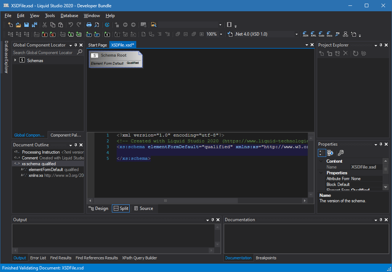The width and height of the screenshot is (392, 272).
Task: Open the Component Palette tab
Action: [66, 135]
